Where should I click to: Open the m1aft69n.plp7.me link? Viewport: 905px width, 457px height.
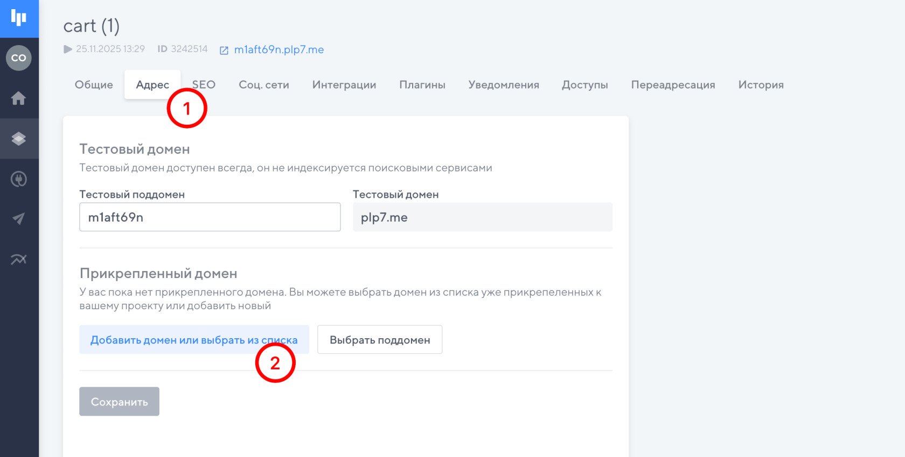click(279, 49)
